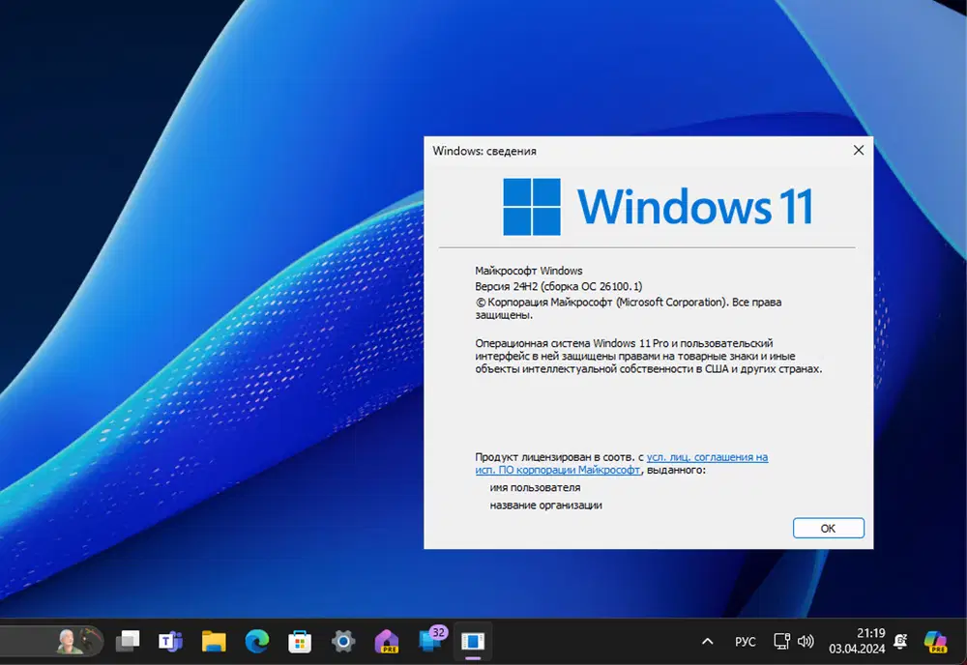Image resolution: width=967 pixels, height=665 pixels.
Task: Open Microsoft Teams from the taskbar
Action: (170, 641)
